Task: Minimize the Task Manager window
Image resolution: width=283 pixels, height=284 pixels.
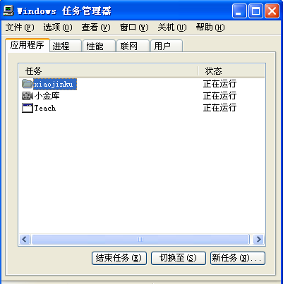Action: [239, 11]
